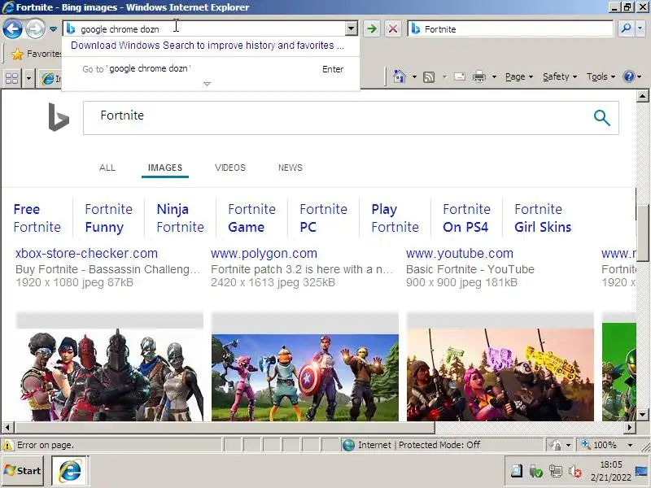Expand the tab list dropdown arrow
This screenshot has width=651, height=488.
click(x=28, y=78)
